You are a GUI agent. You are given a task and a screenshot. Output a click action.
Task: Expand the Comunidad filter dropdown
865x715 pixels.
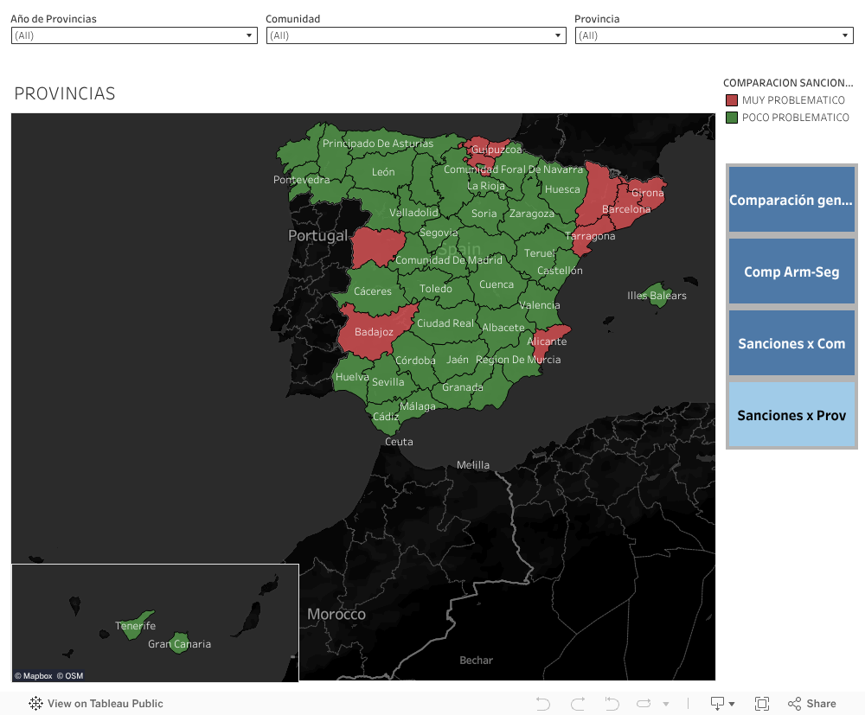click(416, 35)
